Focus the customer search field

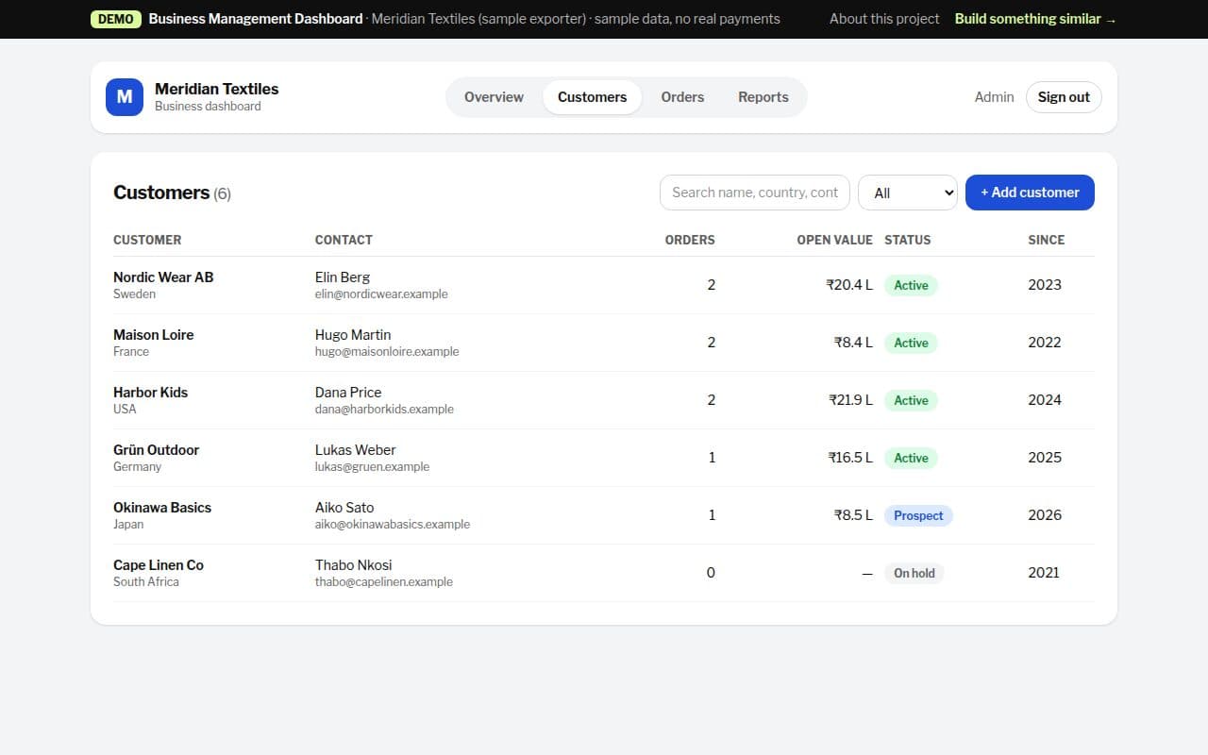click(x=755, y=193)
